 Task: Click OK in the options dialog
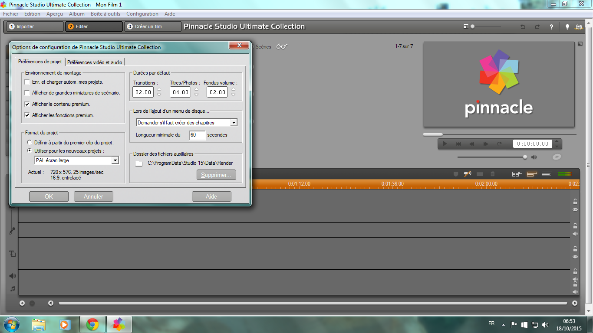(x=49, y=196)
